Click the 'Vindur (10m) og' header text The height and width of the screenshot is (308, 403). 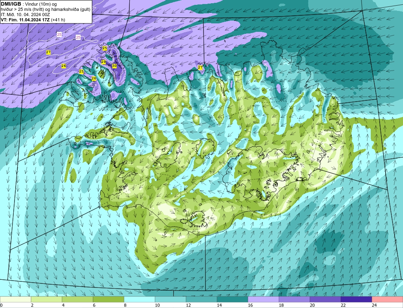[41, 4]
